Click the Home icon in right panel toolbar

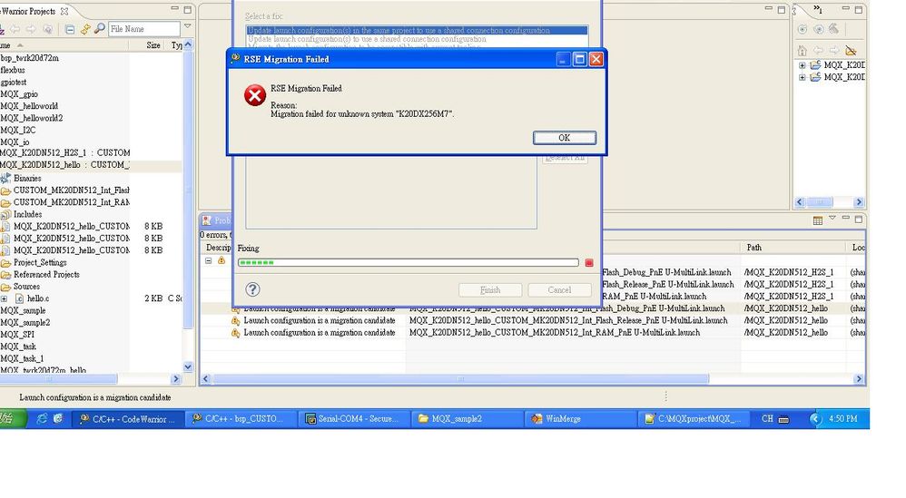click(x=802, y=51)
